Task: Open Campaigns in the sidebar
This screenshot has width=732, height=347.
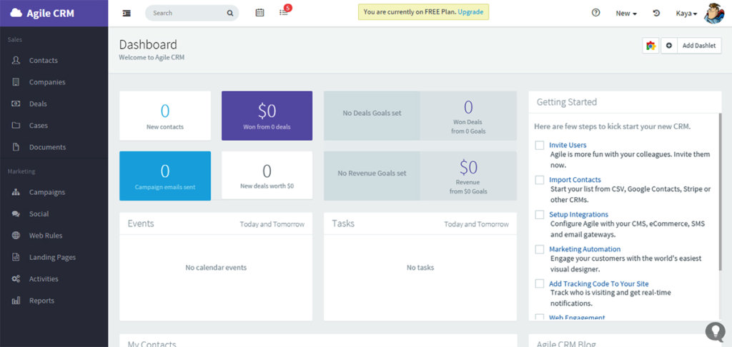Action: click(46, 192)
